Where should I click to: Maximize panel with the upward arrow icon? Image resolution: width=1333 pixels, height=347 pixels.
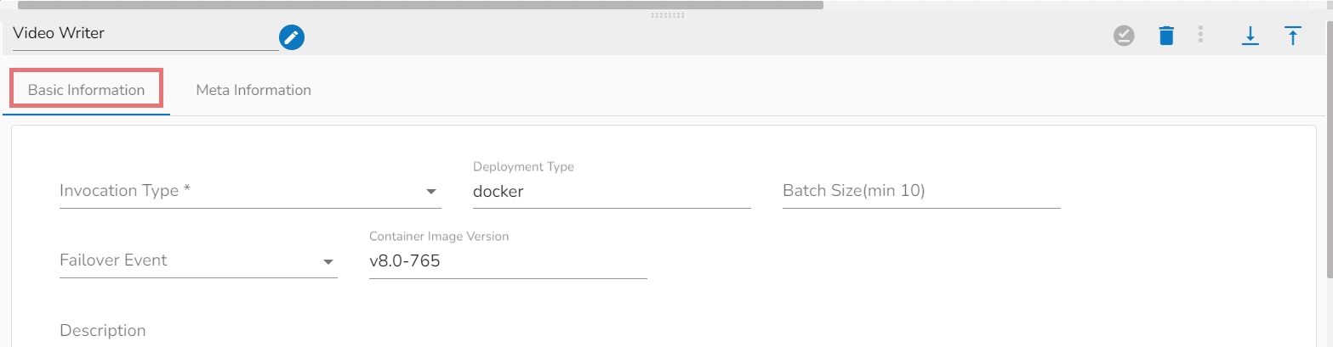[1292, 36]
